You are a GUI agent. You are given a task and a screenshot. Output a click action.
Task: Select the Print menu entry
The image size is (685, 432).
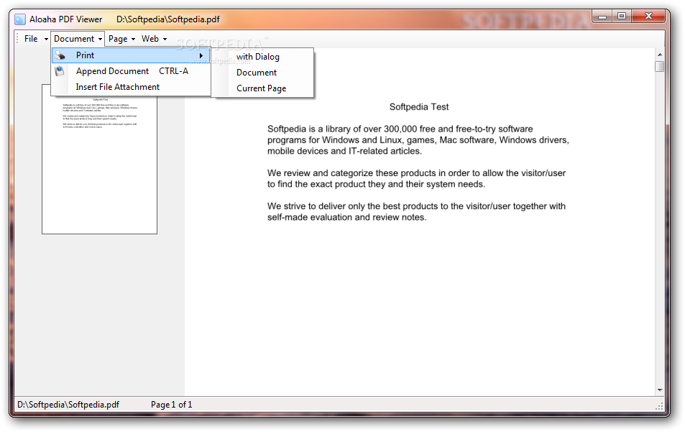click(131, 55)
